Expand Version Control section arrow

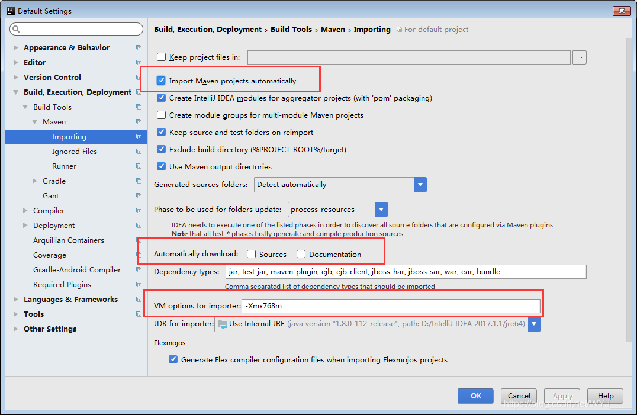pos(15,77)
